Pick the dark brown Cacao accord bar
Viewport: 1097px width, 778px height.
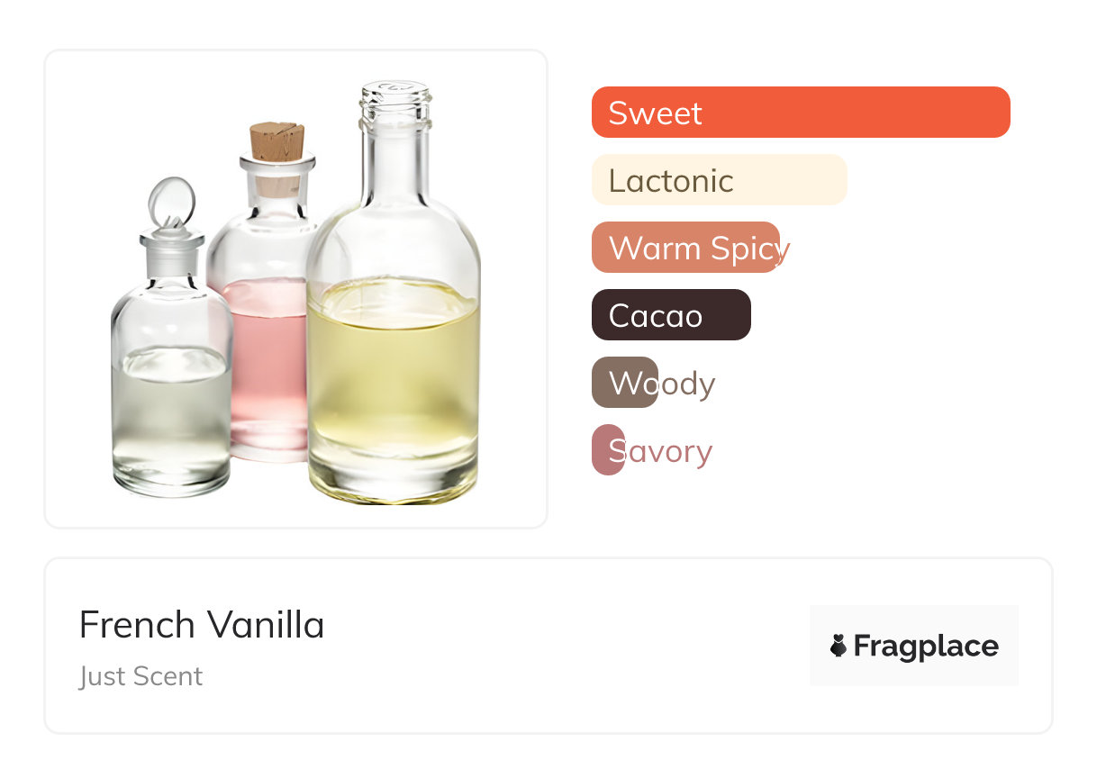click(x=670, y=315)
